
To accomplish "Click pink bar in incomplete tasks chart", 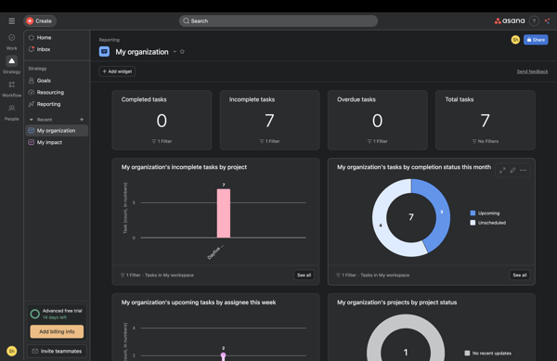I will pyautogui.click(x=224, y=213).
